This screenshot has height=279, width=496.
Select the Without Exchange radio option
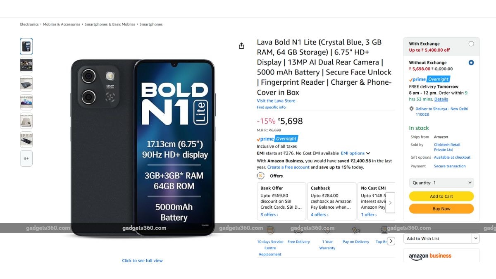point(471,63)
